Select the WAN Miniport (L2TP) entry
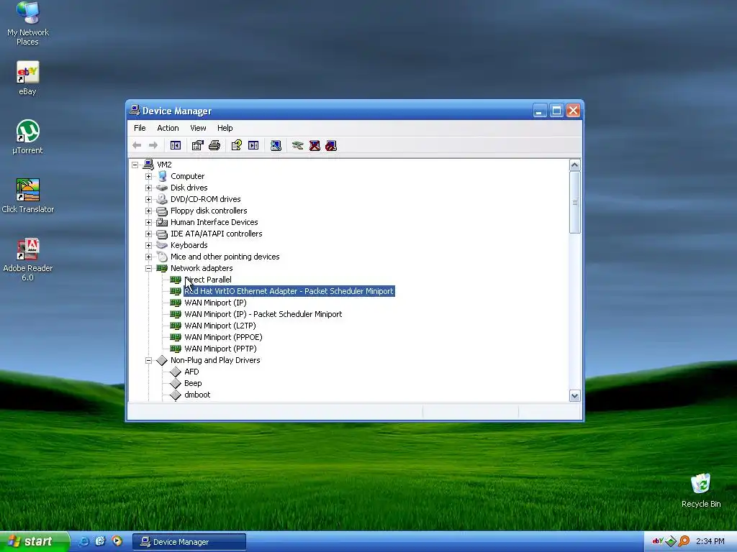The height and width of the screenshot is (552, 737). click(x=220, y=326)
